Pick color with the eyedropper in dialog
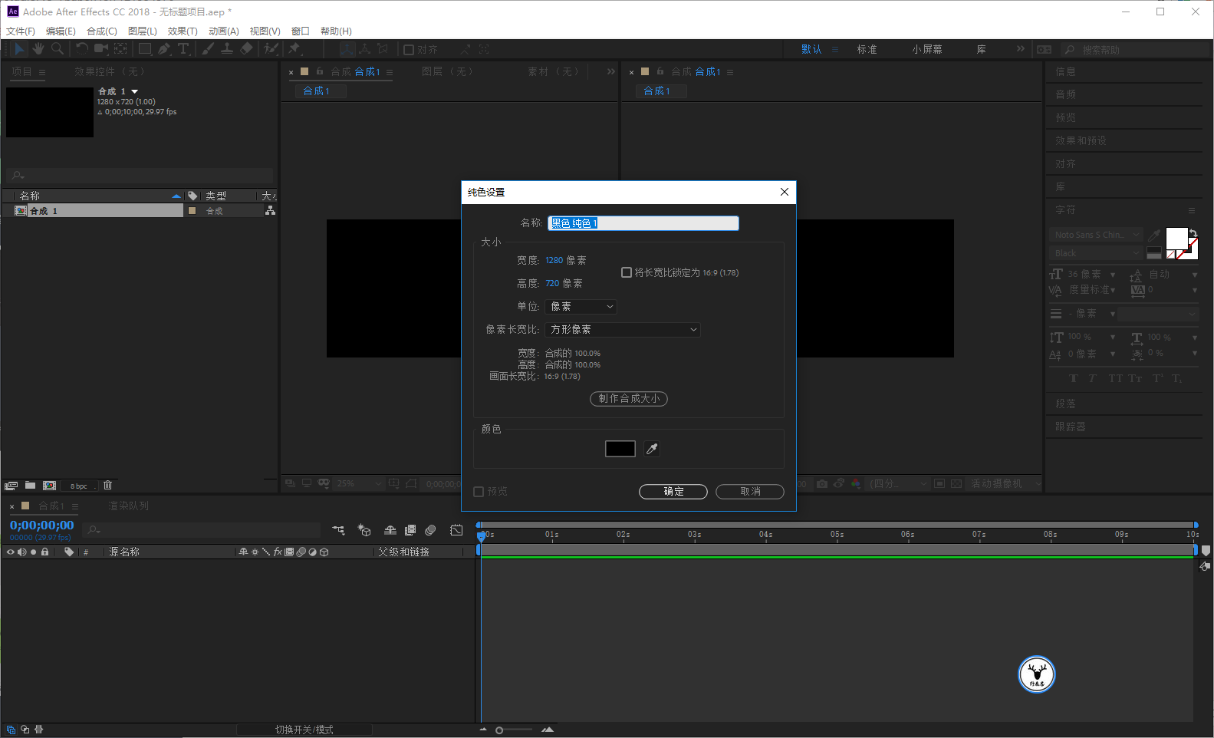 click(x=652, y=449)
